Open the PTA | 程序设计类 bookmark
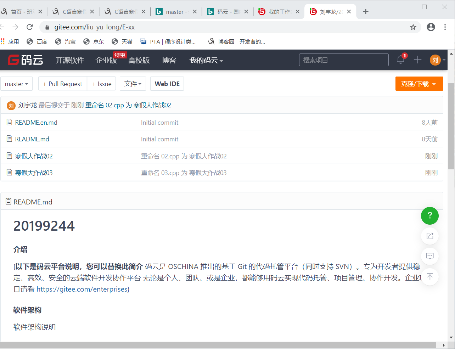 point(168,41)
